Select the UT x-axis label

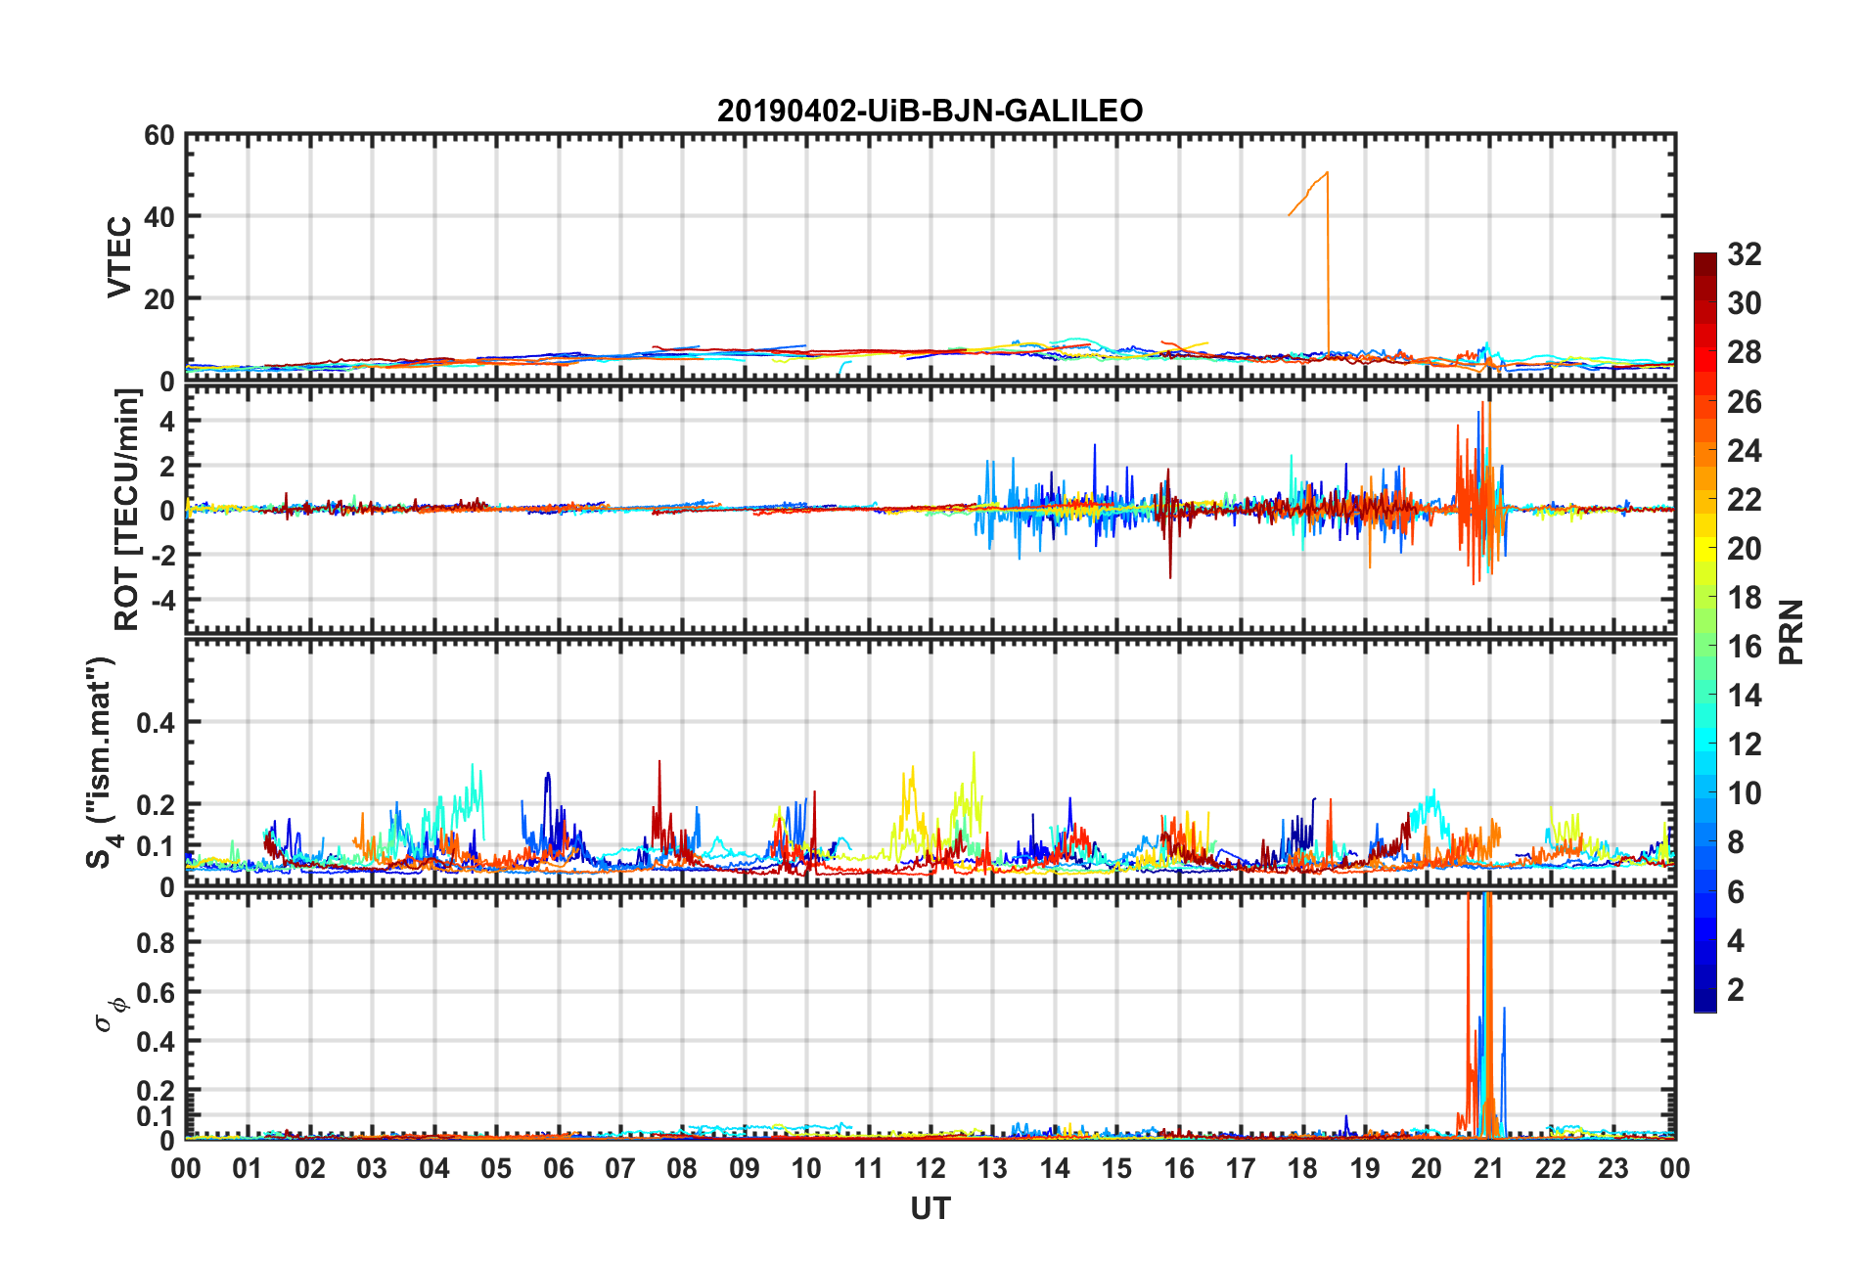pos(930,1209)
